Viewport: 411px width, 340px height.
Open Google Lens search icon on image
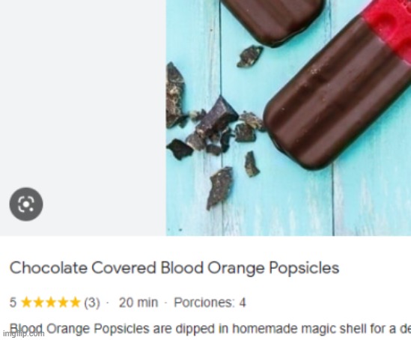click(26, 204)
